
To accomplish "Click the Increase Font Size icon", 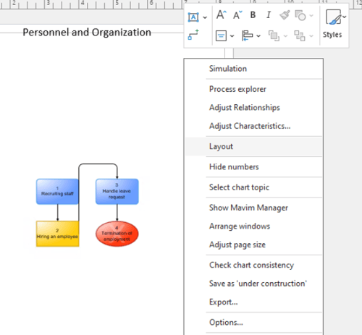I will [222, 15].
